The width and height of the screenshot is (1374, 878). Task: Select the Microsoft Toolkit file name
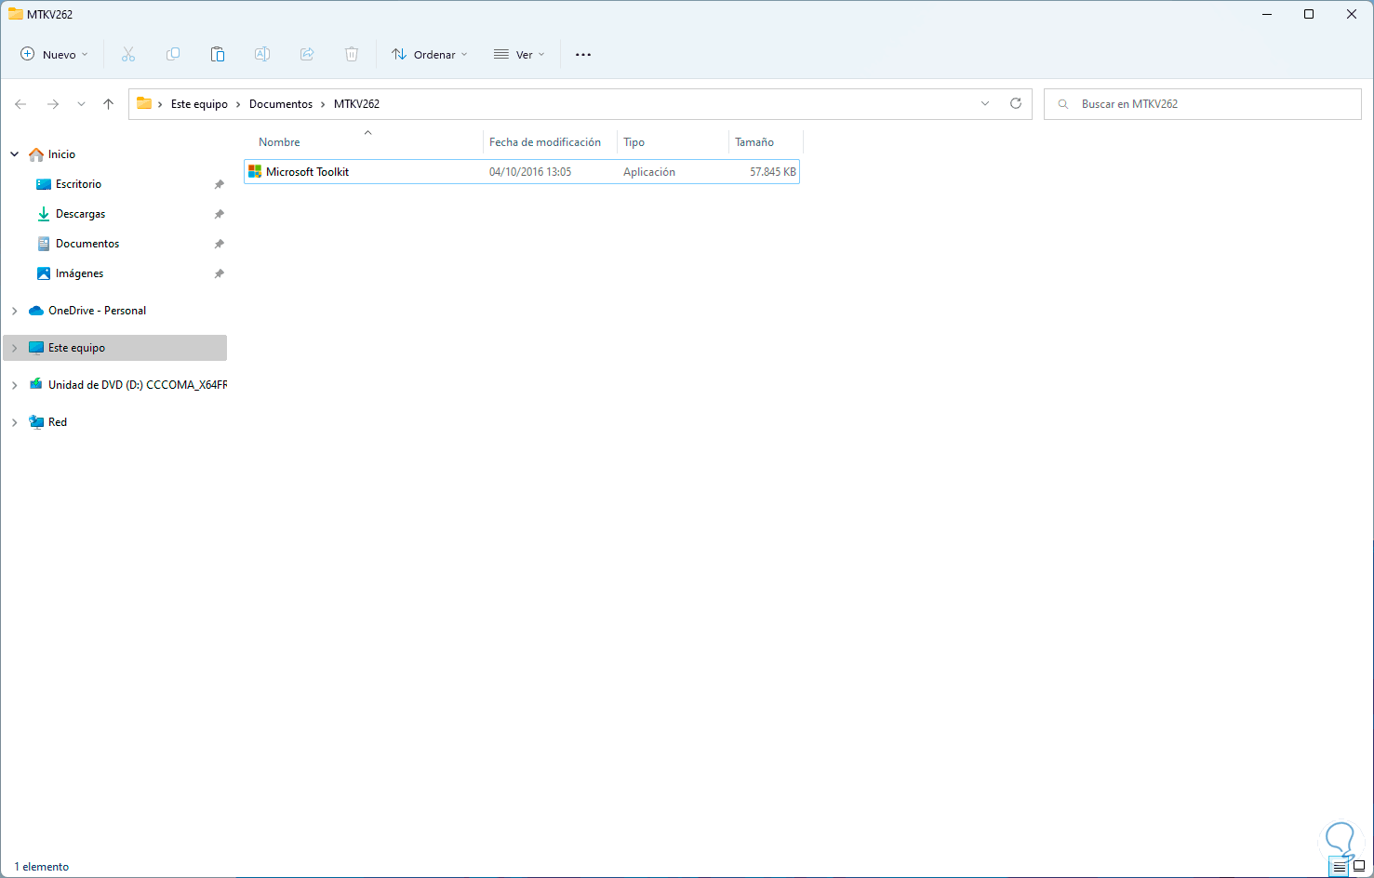point(308,172)
